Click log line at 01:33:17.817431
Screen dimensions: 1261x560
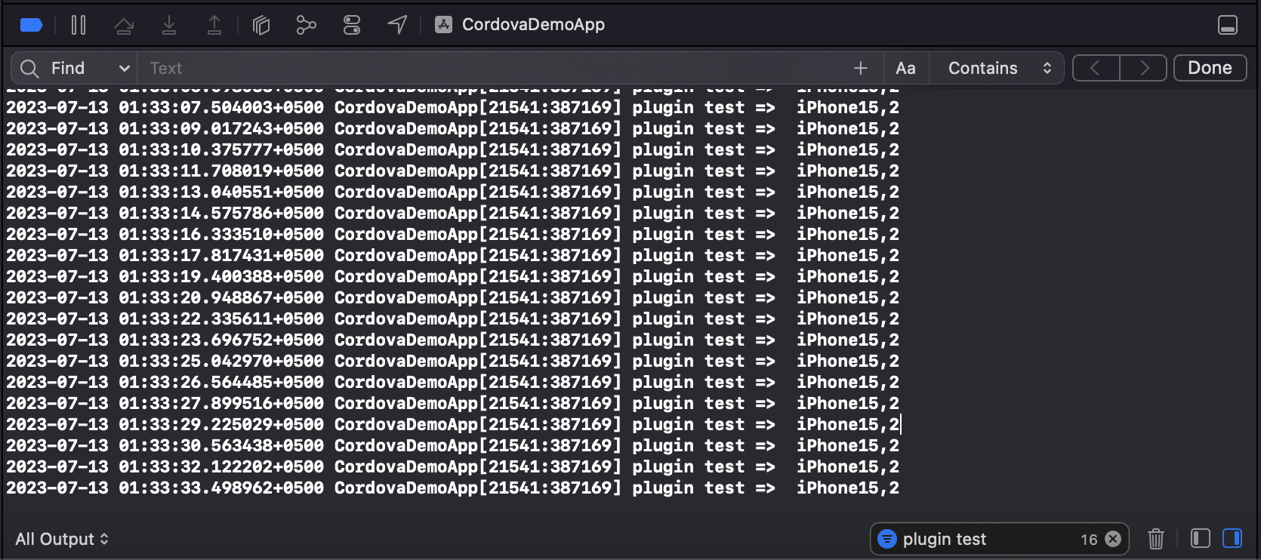(x=452, y=256)
